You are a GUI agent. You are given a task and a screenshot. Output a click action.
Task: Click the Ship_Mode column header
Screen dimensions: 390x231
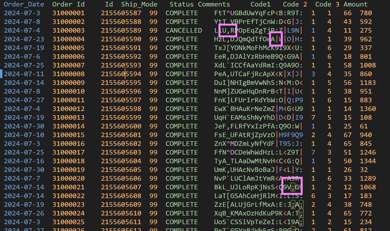pyautogui.click(x=139, y=4)
